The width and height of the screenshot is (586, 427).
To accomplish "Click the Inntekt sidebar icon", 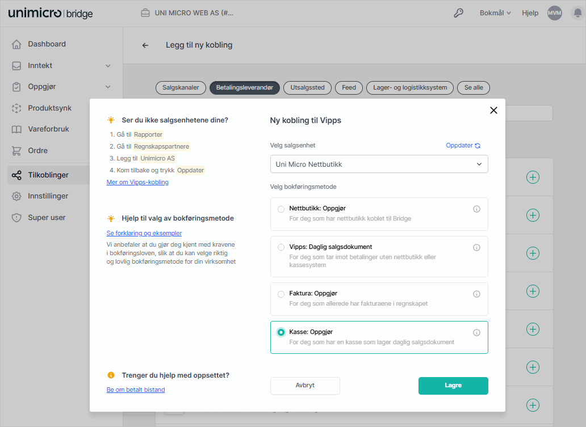I will [16, 66].
